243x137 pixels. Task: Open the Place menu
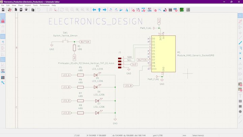pos(20,5)
